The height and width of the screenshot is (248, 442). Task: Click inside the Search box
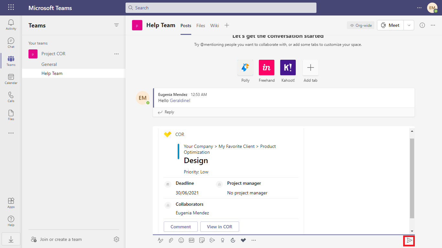(221, 8)
